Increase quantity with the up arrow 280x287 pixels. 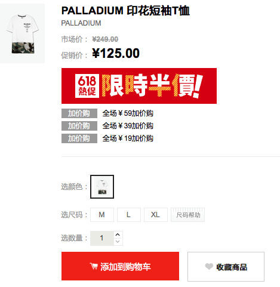pyautogui.click(x=118, y=234)
